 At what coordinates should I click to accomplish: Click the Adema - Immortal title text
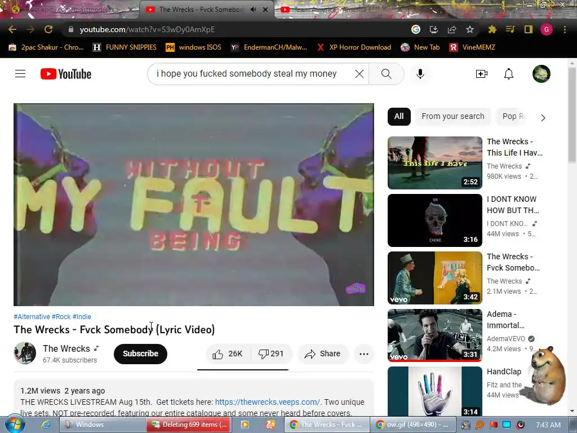[x=505, y=320]
